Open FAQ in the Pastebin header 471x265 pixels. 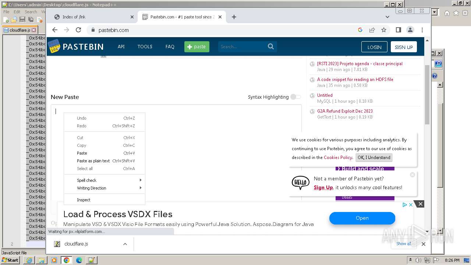pos(170,47)
